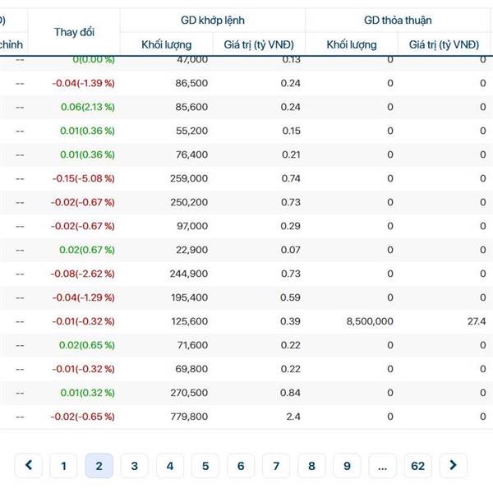493x493 pixels.
Task: Switch to page 6
Action: point(240,466)
